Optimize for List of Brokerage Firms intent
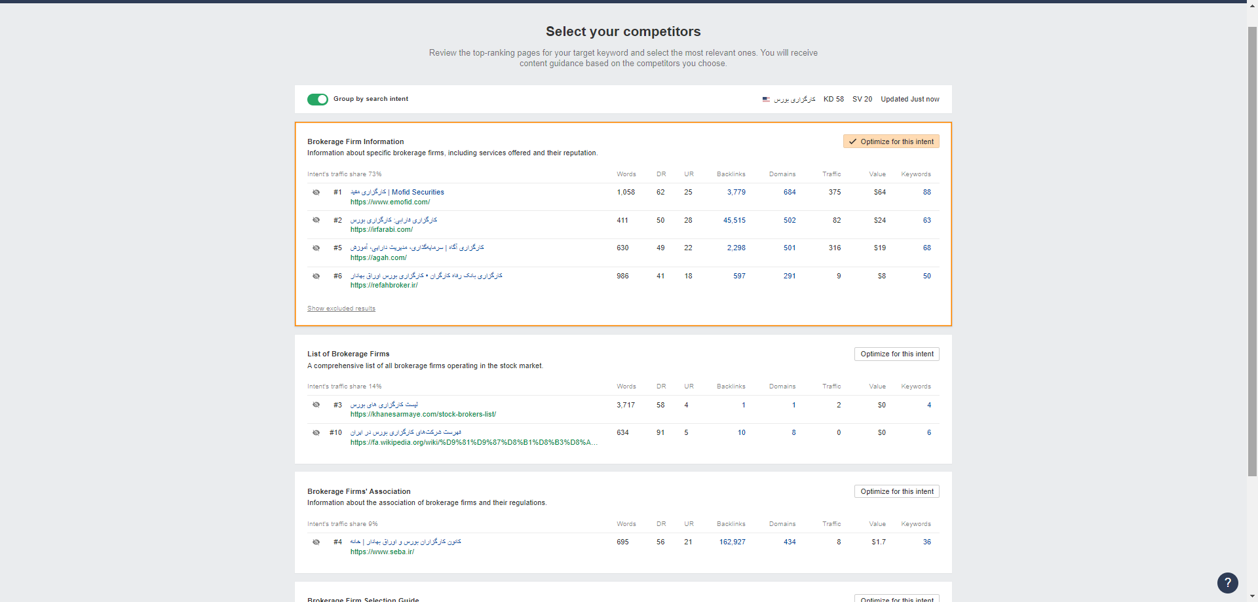The width and height of the screenshot is (1258, 602). [x=896, y=354]
